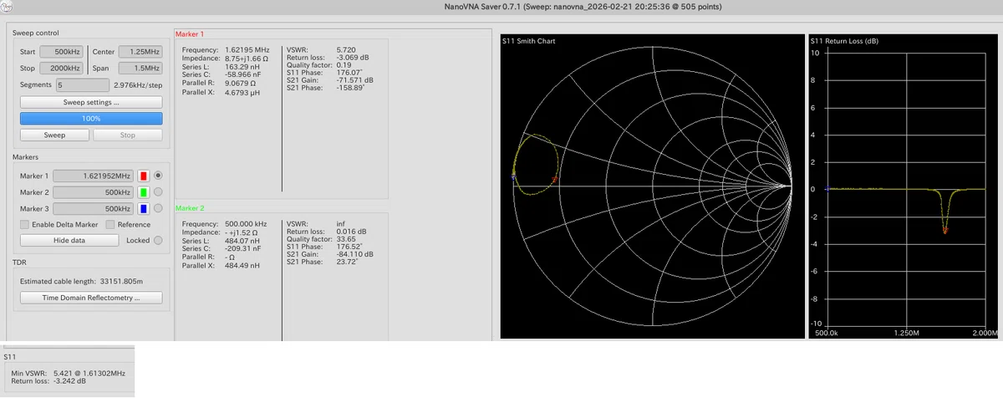Open the green Marker 2 color picker

[144, 192]
